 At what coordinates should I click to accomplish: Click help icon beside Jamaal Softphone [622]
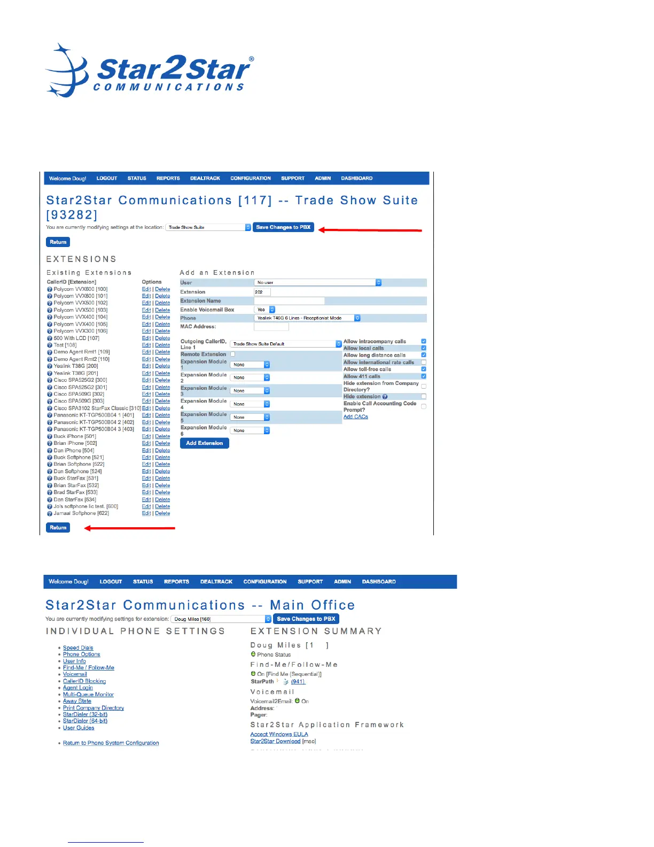[x=50, y=513]
